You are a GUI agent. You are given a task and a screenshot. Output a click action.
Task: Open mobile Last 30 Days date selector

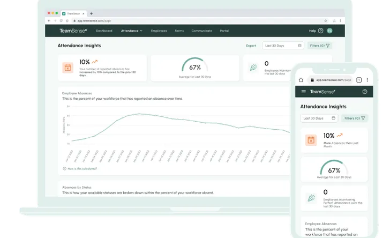click(319, 118)
